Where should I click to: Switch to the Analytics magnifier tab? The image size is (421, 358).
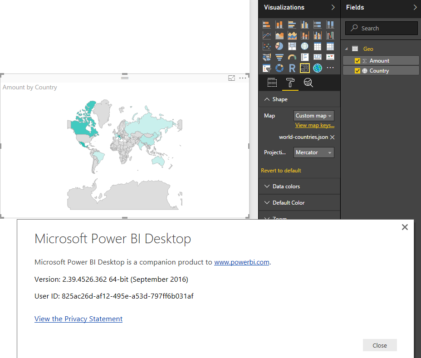click(308, 83)
